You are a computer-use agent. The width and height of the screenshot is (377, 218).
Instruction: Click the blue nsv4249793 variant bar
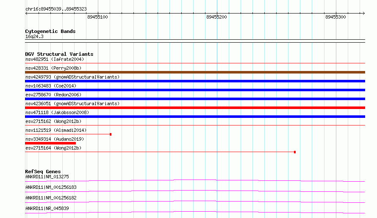[x=195, y=81]
